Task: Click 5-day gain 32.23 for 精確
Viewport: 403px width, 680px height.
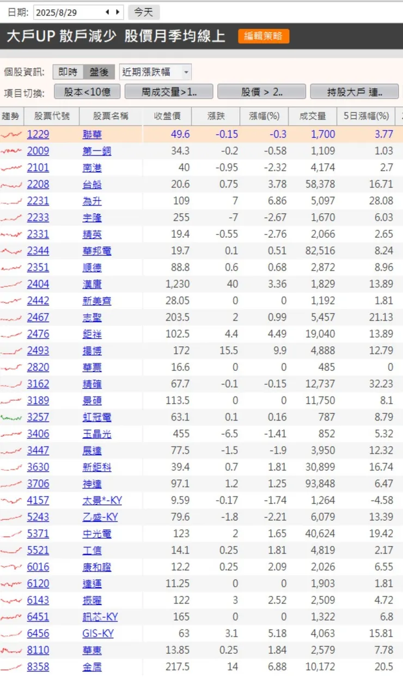Action: pos(381,384)
